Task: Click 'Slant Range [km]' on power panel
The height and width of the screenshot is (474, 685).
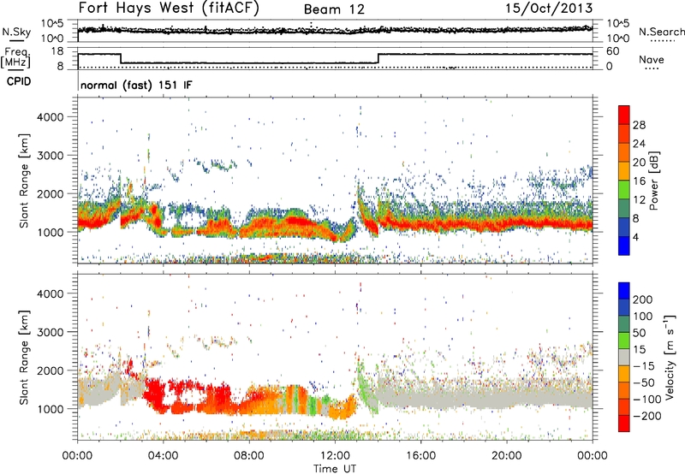Action: tap(24, 181)
